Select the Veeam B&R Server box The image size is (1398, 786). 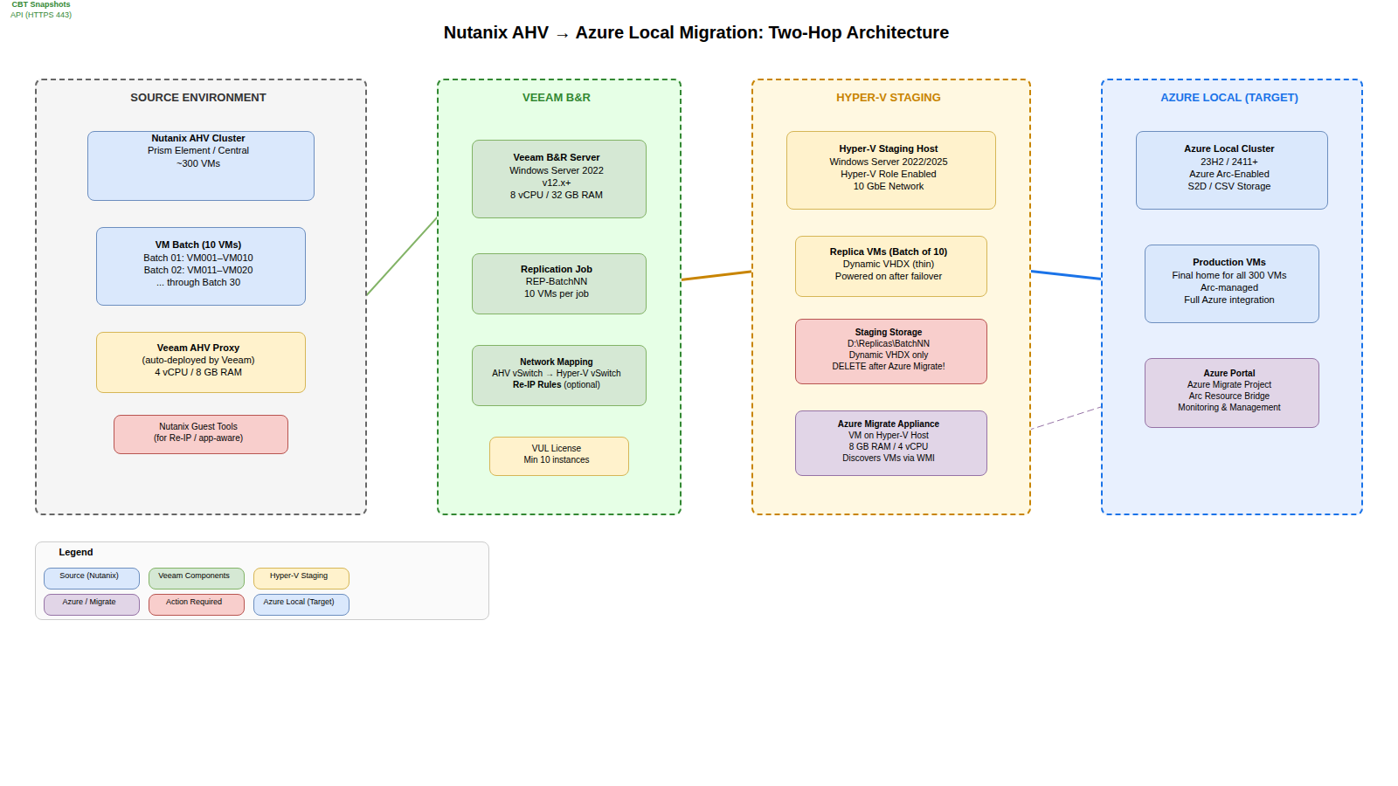tap(559, 179)
